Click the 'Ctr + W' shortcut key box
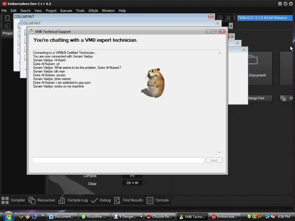295x221 pixels. pyautogui.click(x=132, y=183)
